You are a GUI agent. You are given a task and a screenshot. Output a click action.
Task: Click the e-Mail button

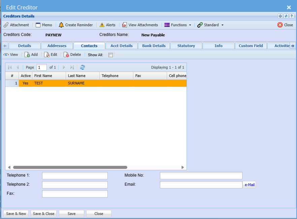point(249,185)
